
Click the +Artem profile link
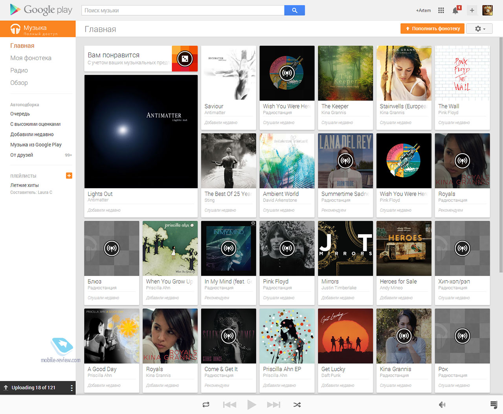pyautogui.click(x=423, y=11)
